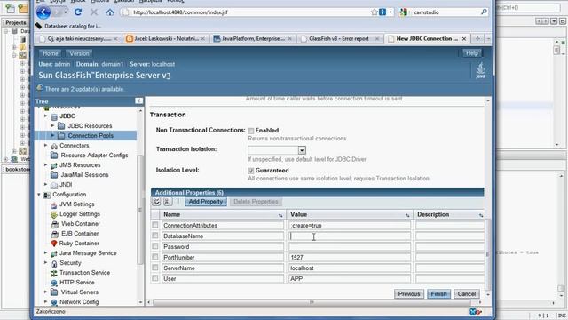Open search engine selector dropdown
This screenshot has height=320, width=568.
click(405, 12)
